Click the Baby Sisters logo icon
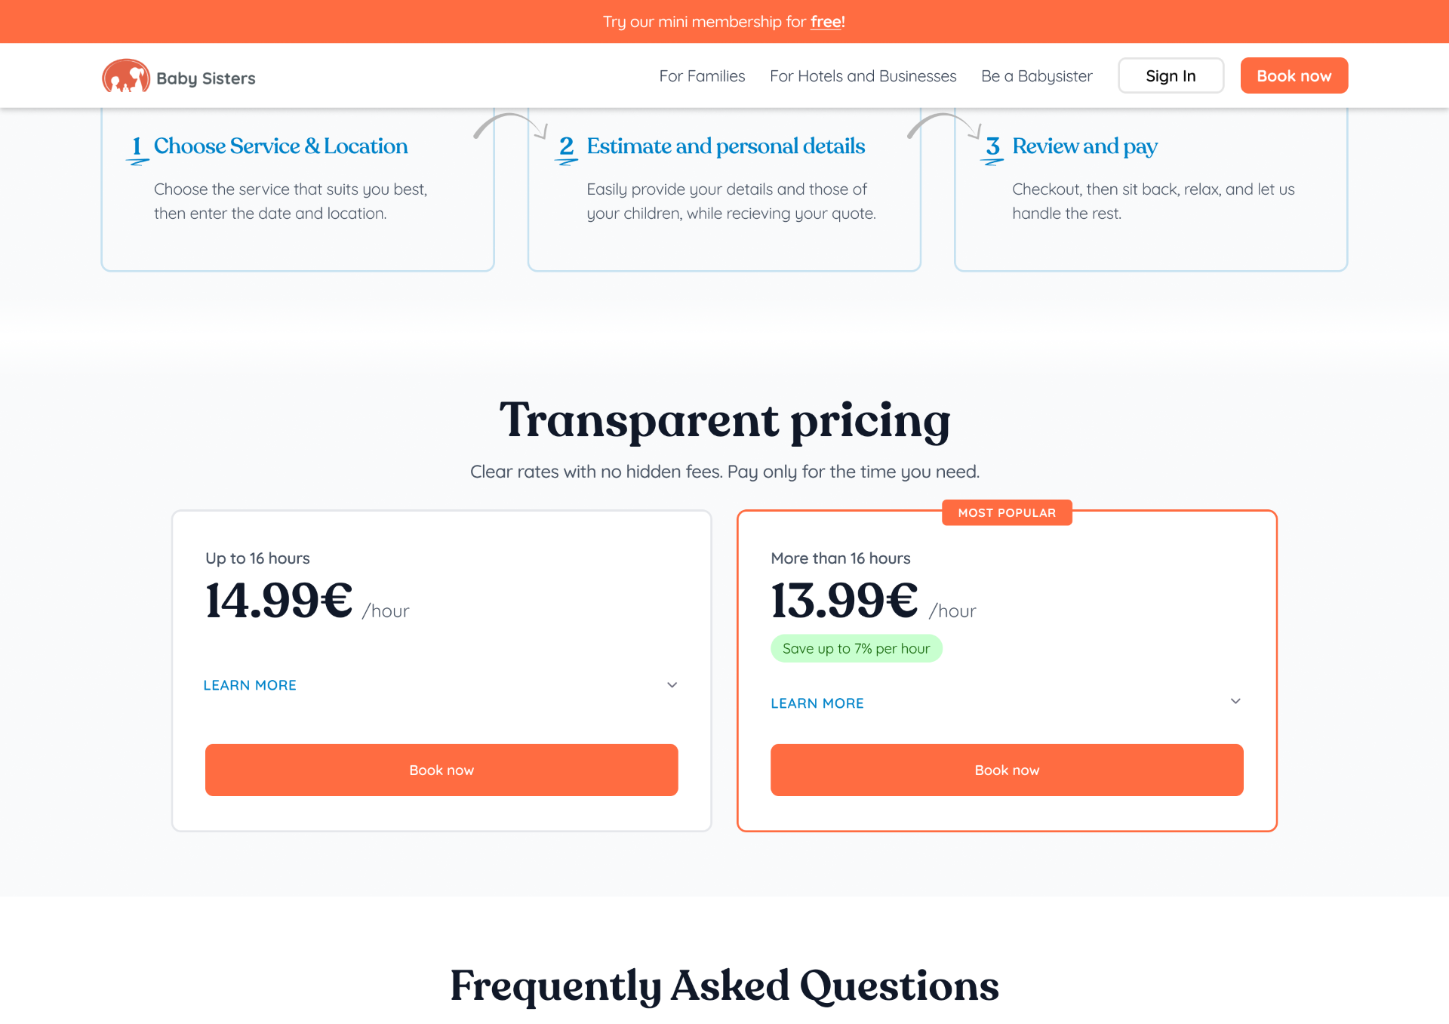Viewport: 1449px width, 1024px height. (126, 76)
